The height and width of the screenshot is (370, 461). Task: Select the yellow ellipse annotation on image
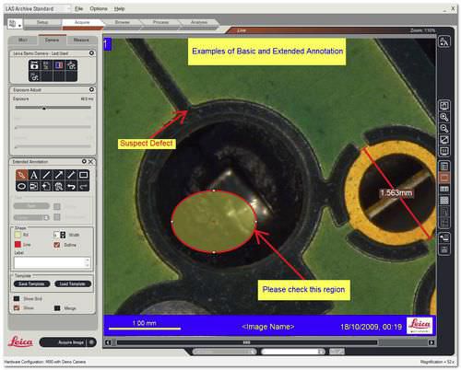click(214, 222)
